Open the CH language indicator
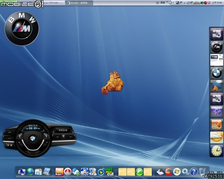 [x=157, y=2]
